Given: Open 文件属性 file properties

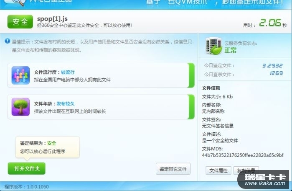Looking at the screenshot, I should pos(218,170).
